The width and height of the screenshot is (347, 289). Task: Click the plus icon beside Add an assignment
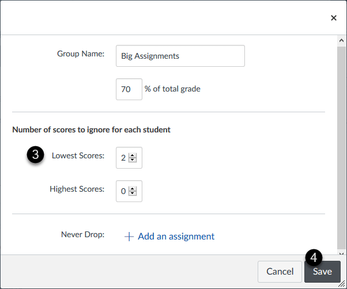tap(129, 237)
